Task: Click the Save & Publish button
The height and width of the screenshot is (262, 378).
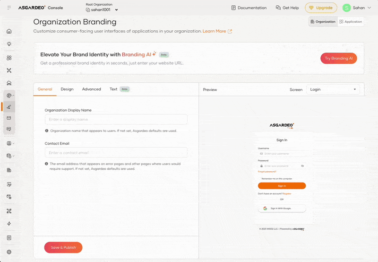Action: click(63, 247)
